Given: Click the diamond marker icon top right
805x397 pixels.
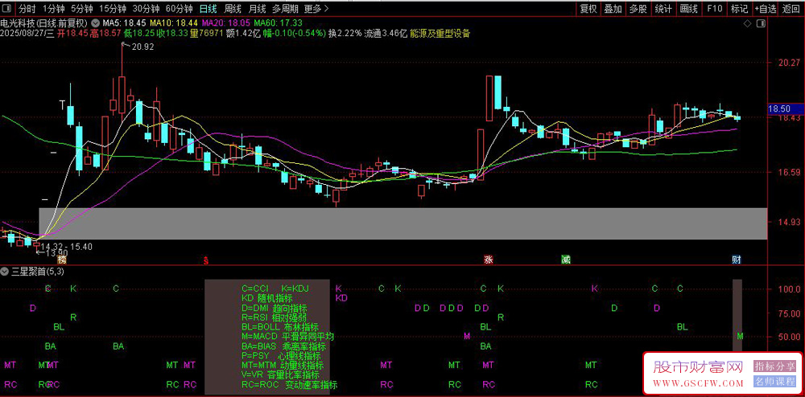Looking at the screenshot, I should [748, 24].
